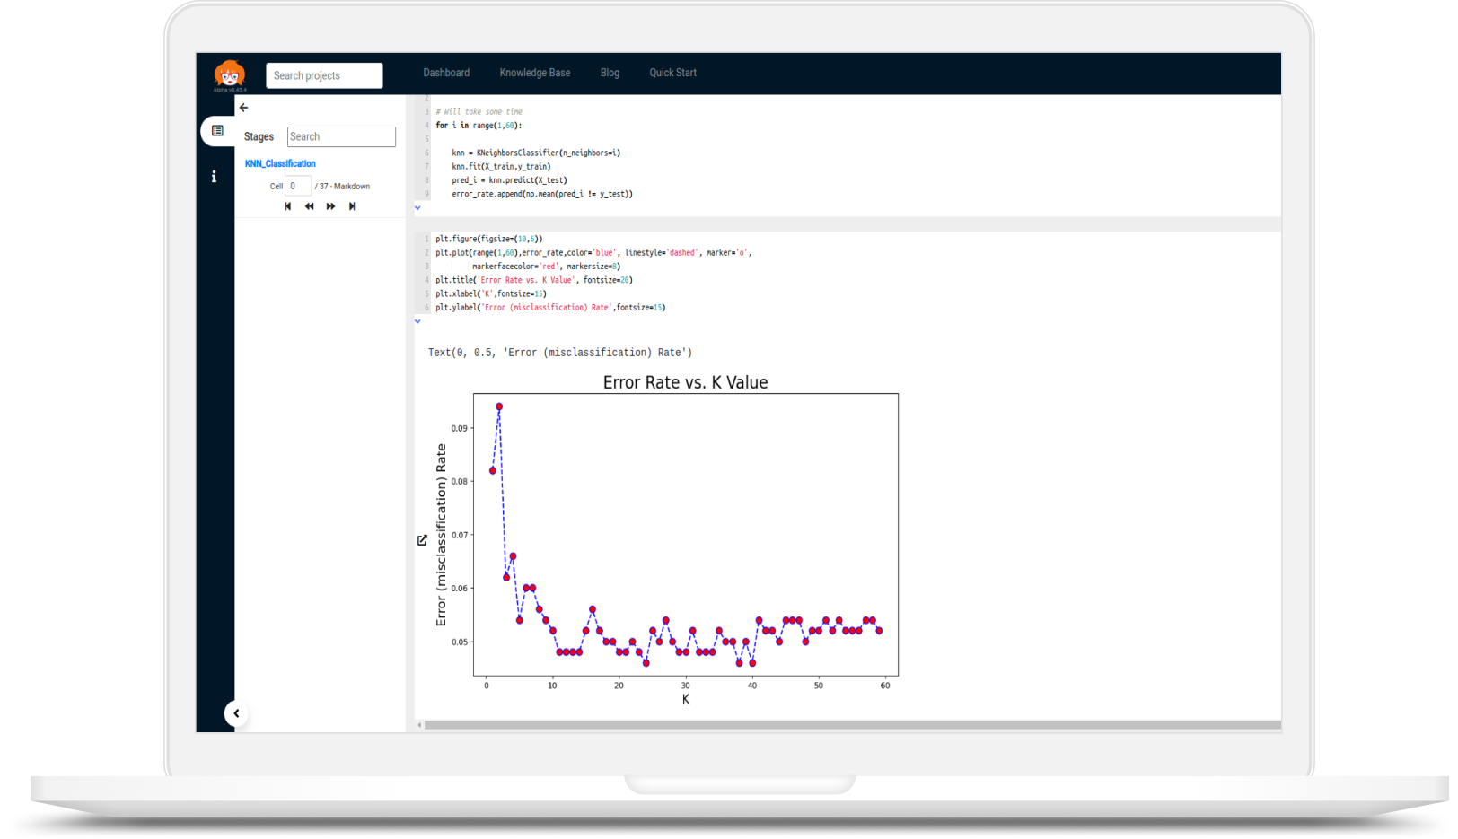Open the KNN_Classification stage link
This screenshot has height=839, width=1458.
280,163
